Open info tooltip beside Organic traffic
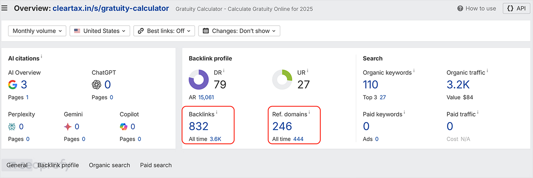Image resolution: width=533 pixels, height=178 pixels. click(488, 71)
